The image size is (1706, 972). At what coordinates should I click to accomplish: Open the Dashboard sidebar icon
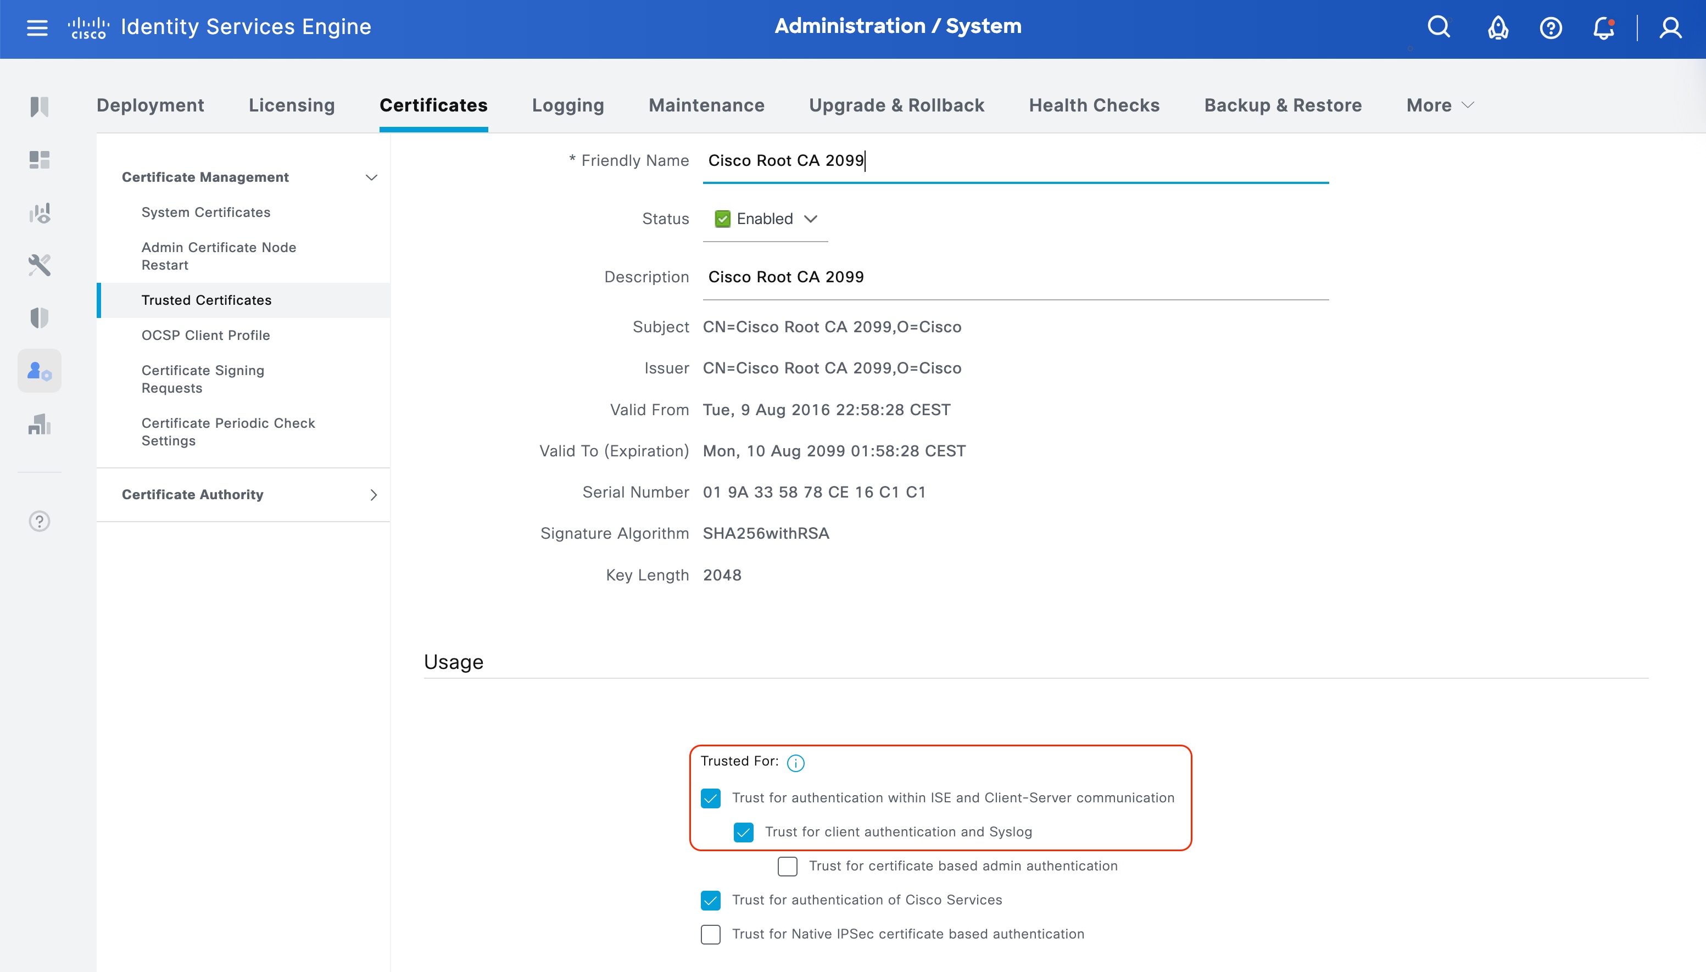click(x=40, y=160)
